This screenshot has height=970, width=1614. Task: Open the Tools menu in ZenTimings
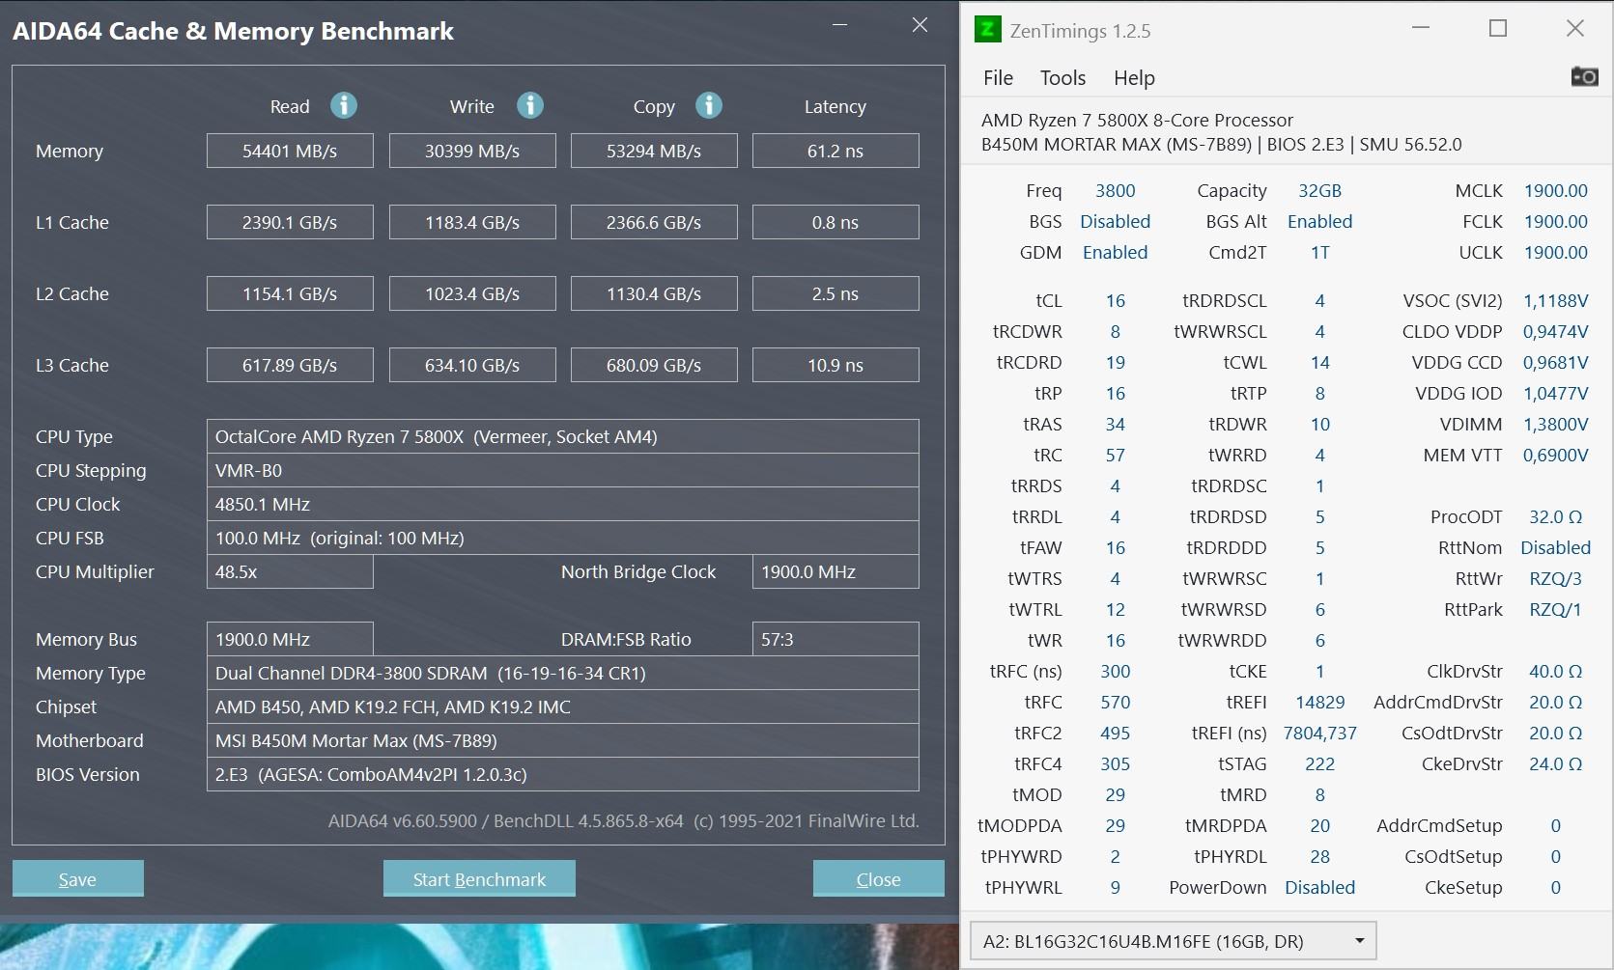tap(1062, 77)
